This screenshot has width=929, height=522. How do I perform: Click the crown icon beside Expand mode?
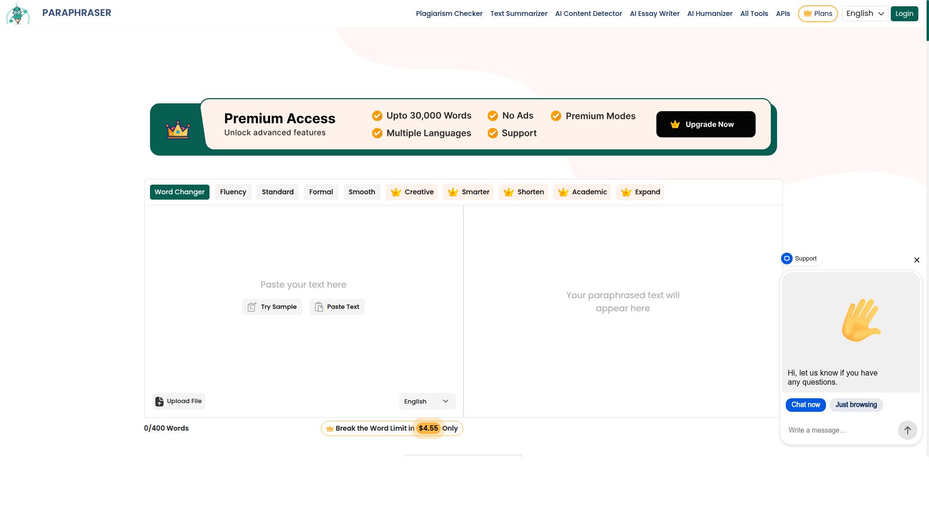pos(626,192)
